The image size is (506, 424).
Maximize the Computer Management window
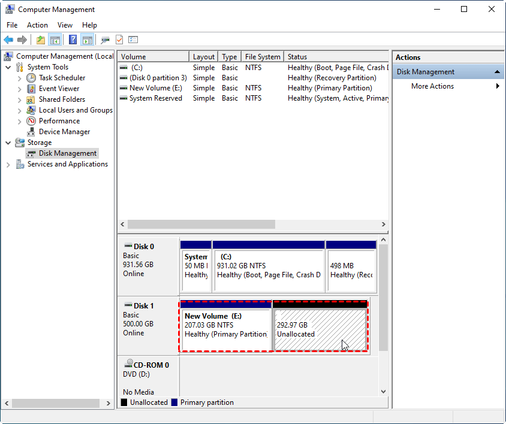click(464, 9)
